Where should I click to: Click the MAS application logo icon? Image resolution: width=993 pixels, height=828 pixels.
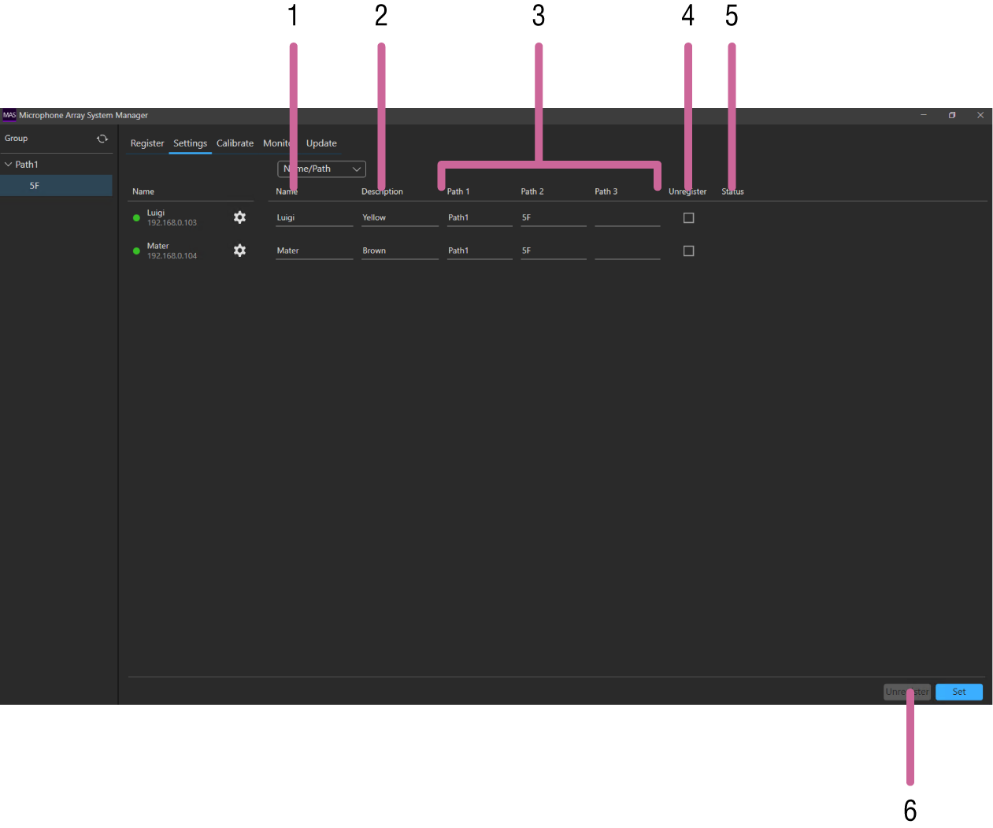coord(9,115)
